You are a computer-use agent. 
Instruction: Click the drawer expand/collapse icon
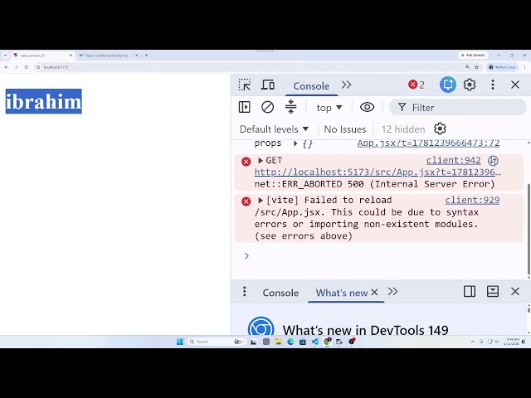coord(492,291)
